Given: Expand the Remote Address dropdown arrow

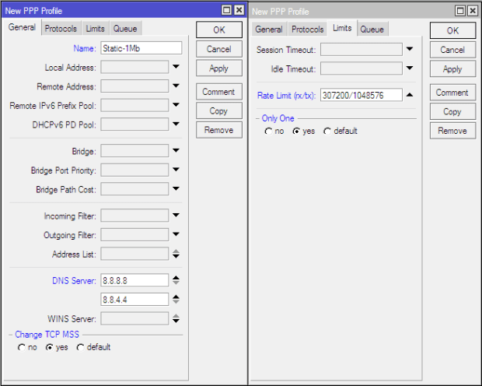Looking at the screenshot, I should point(176,86).
